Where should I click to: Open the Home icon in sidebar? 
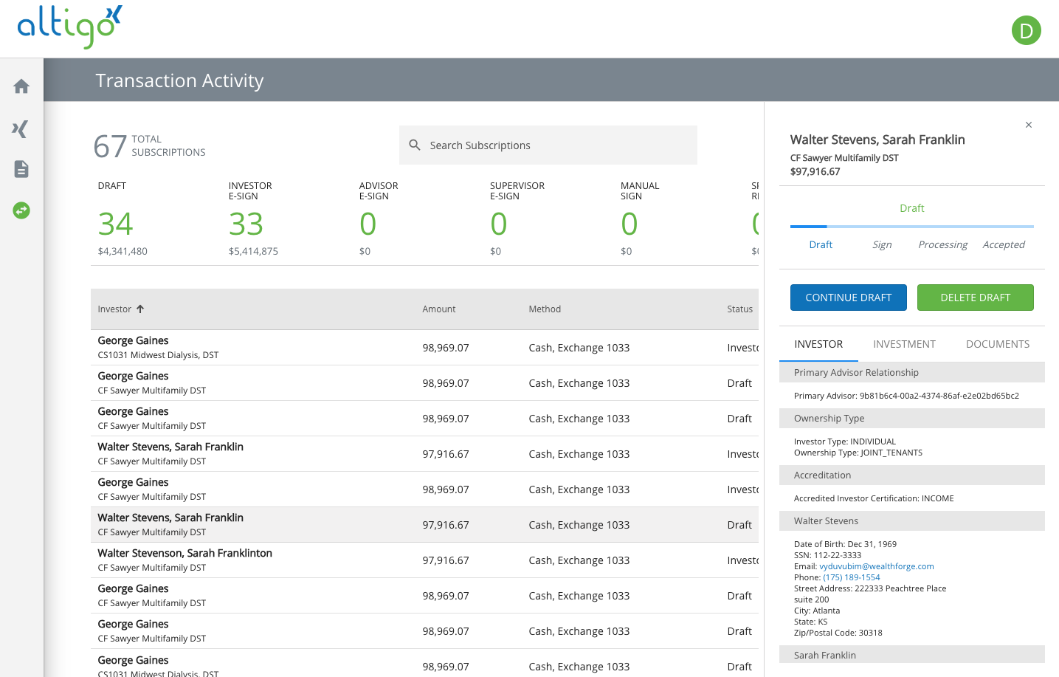[x=21, y=86]
